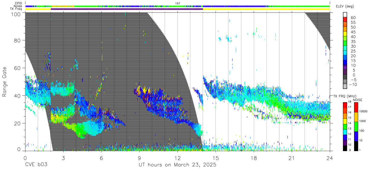Viewport: 371px width, 171px height.
Task: Select the green 100–1000 NOISE bar segment
Action: click(x=356, y=126)
